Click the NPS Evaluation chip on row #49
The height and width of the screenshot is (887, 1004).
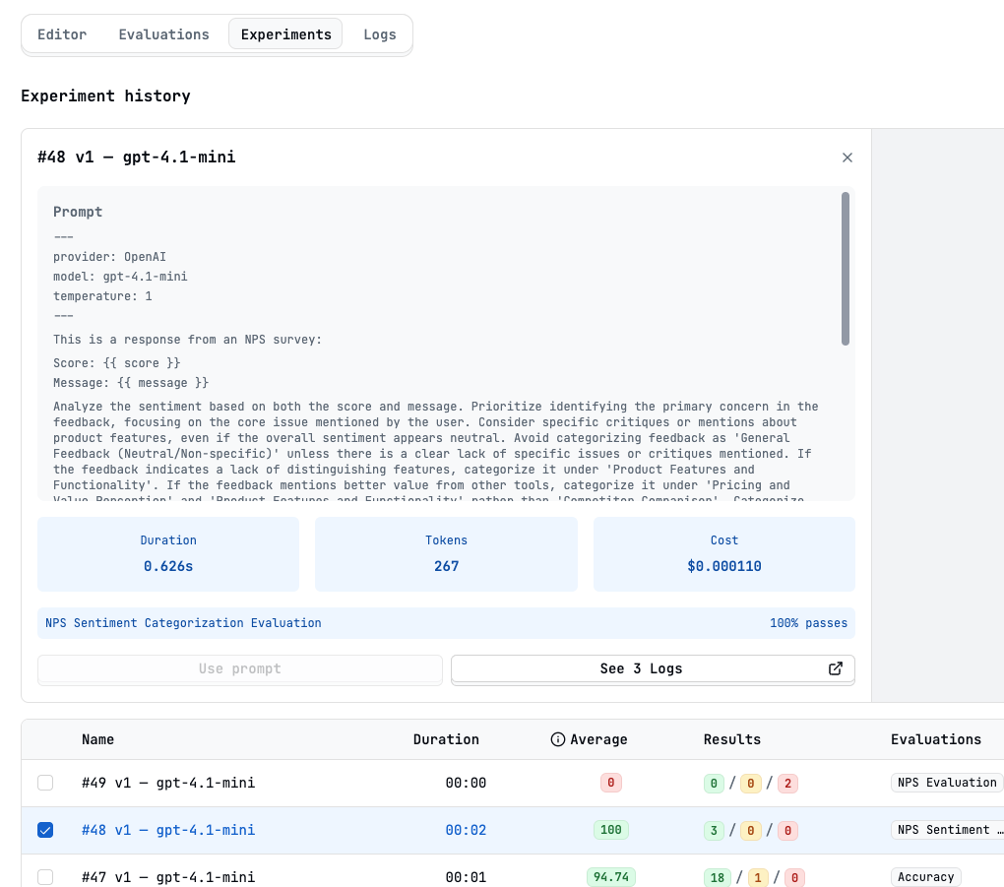point(947,783)
